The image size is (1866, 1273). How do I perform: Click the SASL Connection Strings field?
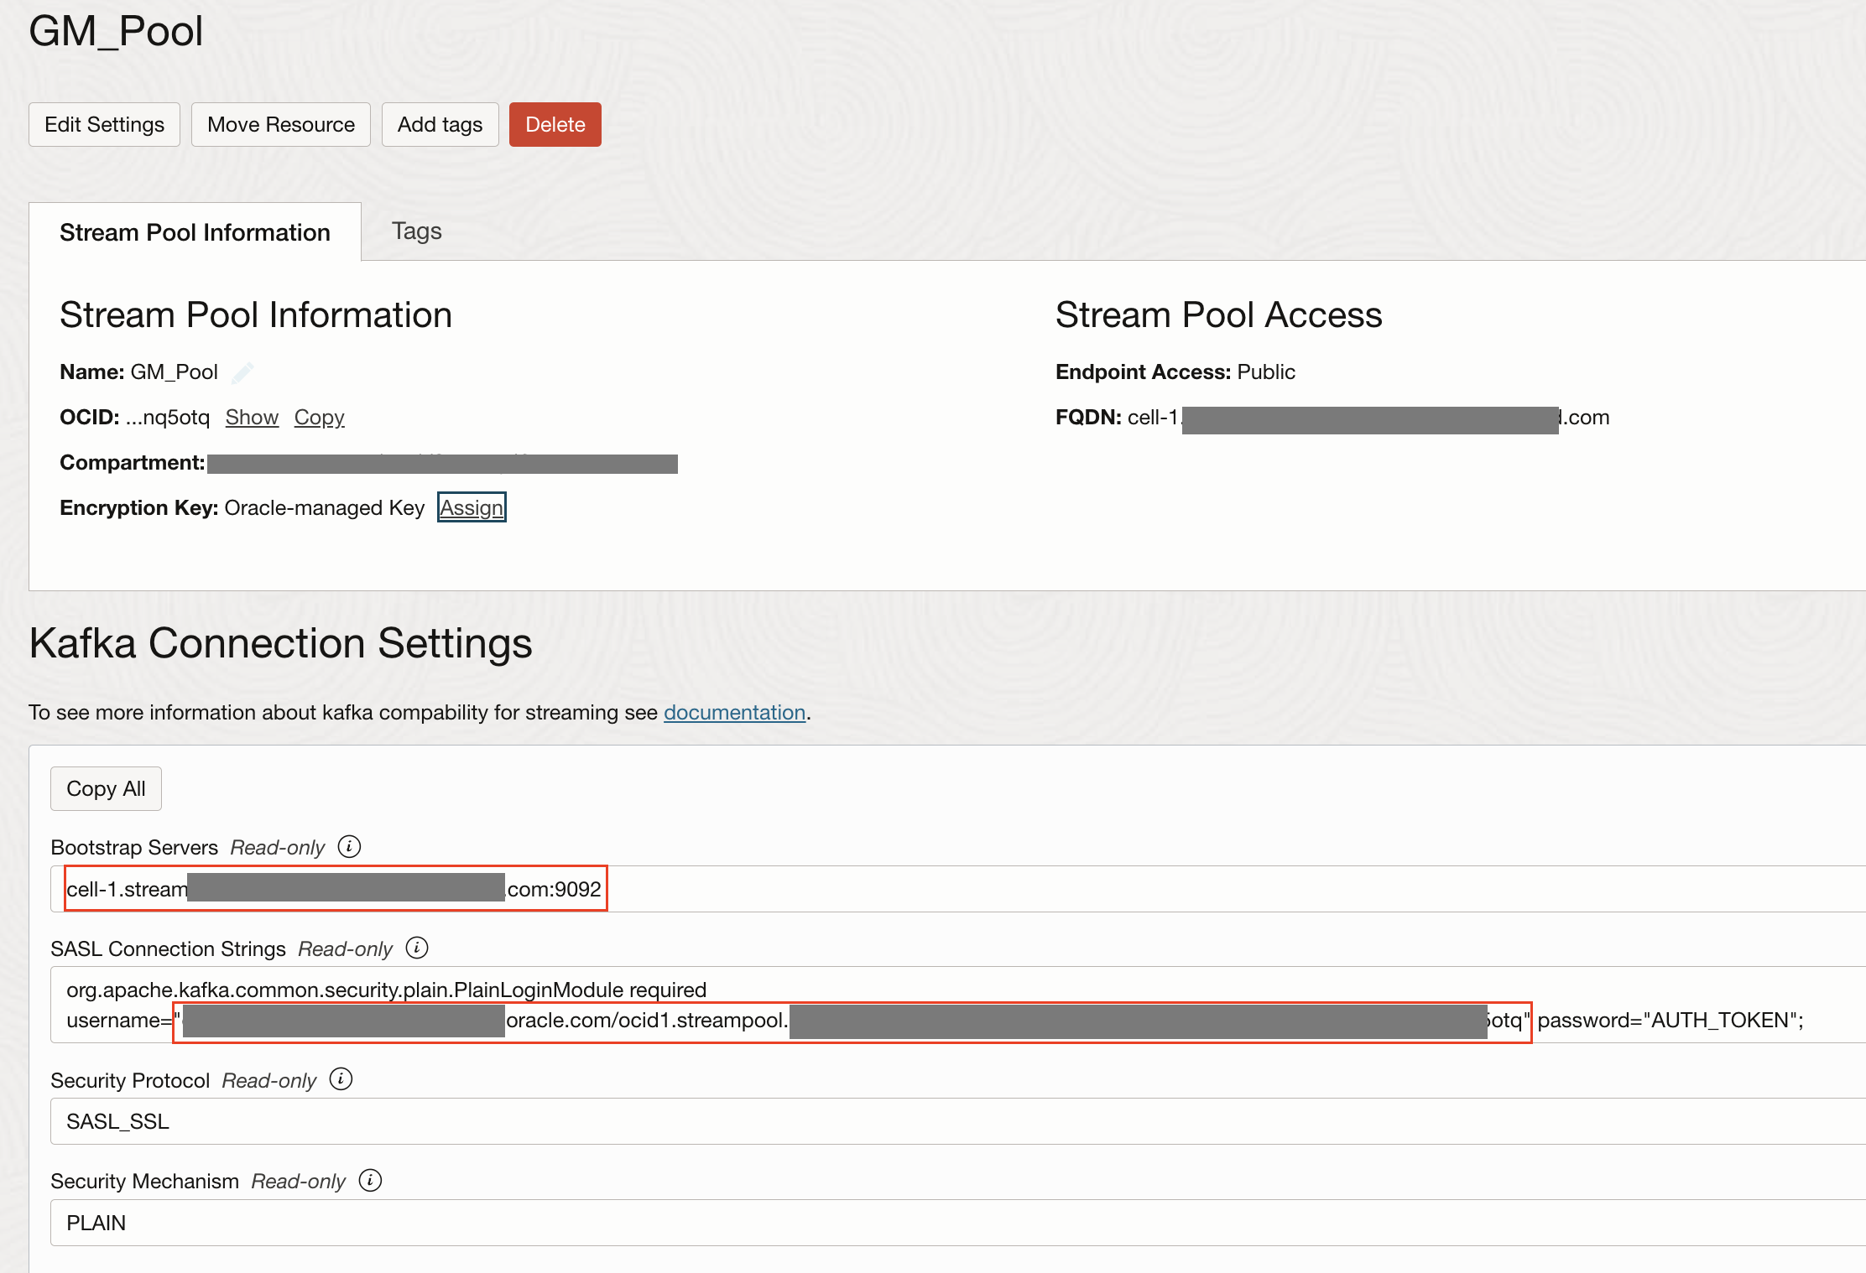pyautogui.click(x=958, y=1005)
